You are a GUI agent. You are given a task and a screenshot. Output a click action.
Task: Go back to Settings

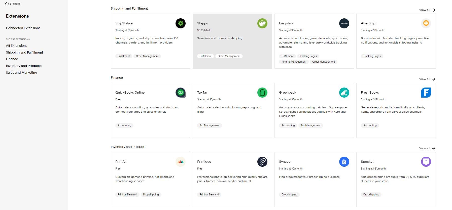[13, 4]
